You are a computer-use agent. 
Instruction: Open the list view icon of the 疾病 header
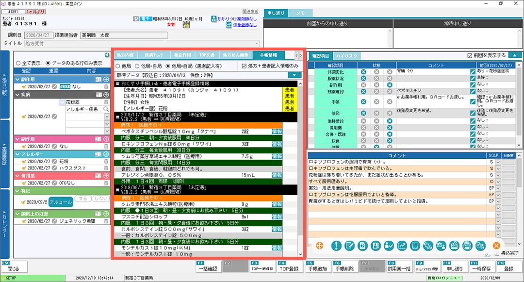(x=98, y=95)
